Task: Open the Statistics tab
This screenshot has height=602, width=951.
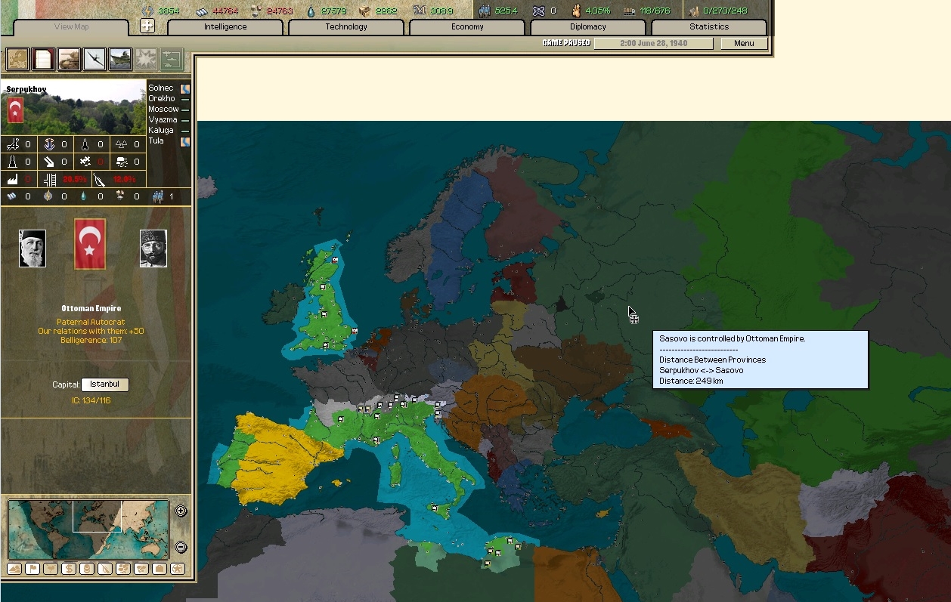Action: [x=709, y=26]
